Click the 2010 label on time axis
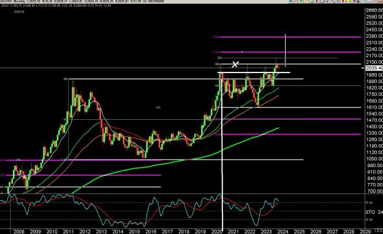Screen dimensions: 383x234 (x=52, y=232)
